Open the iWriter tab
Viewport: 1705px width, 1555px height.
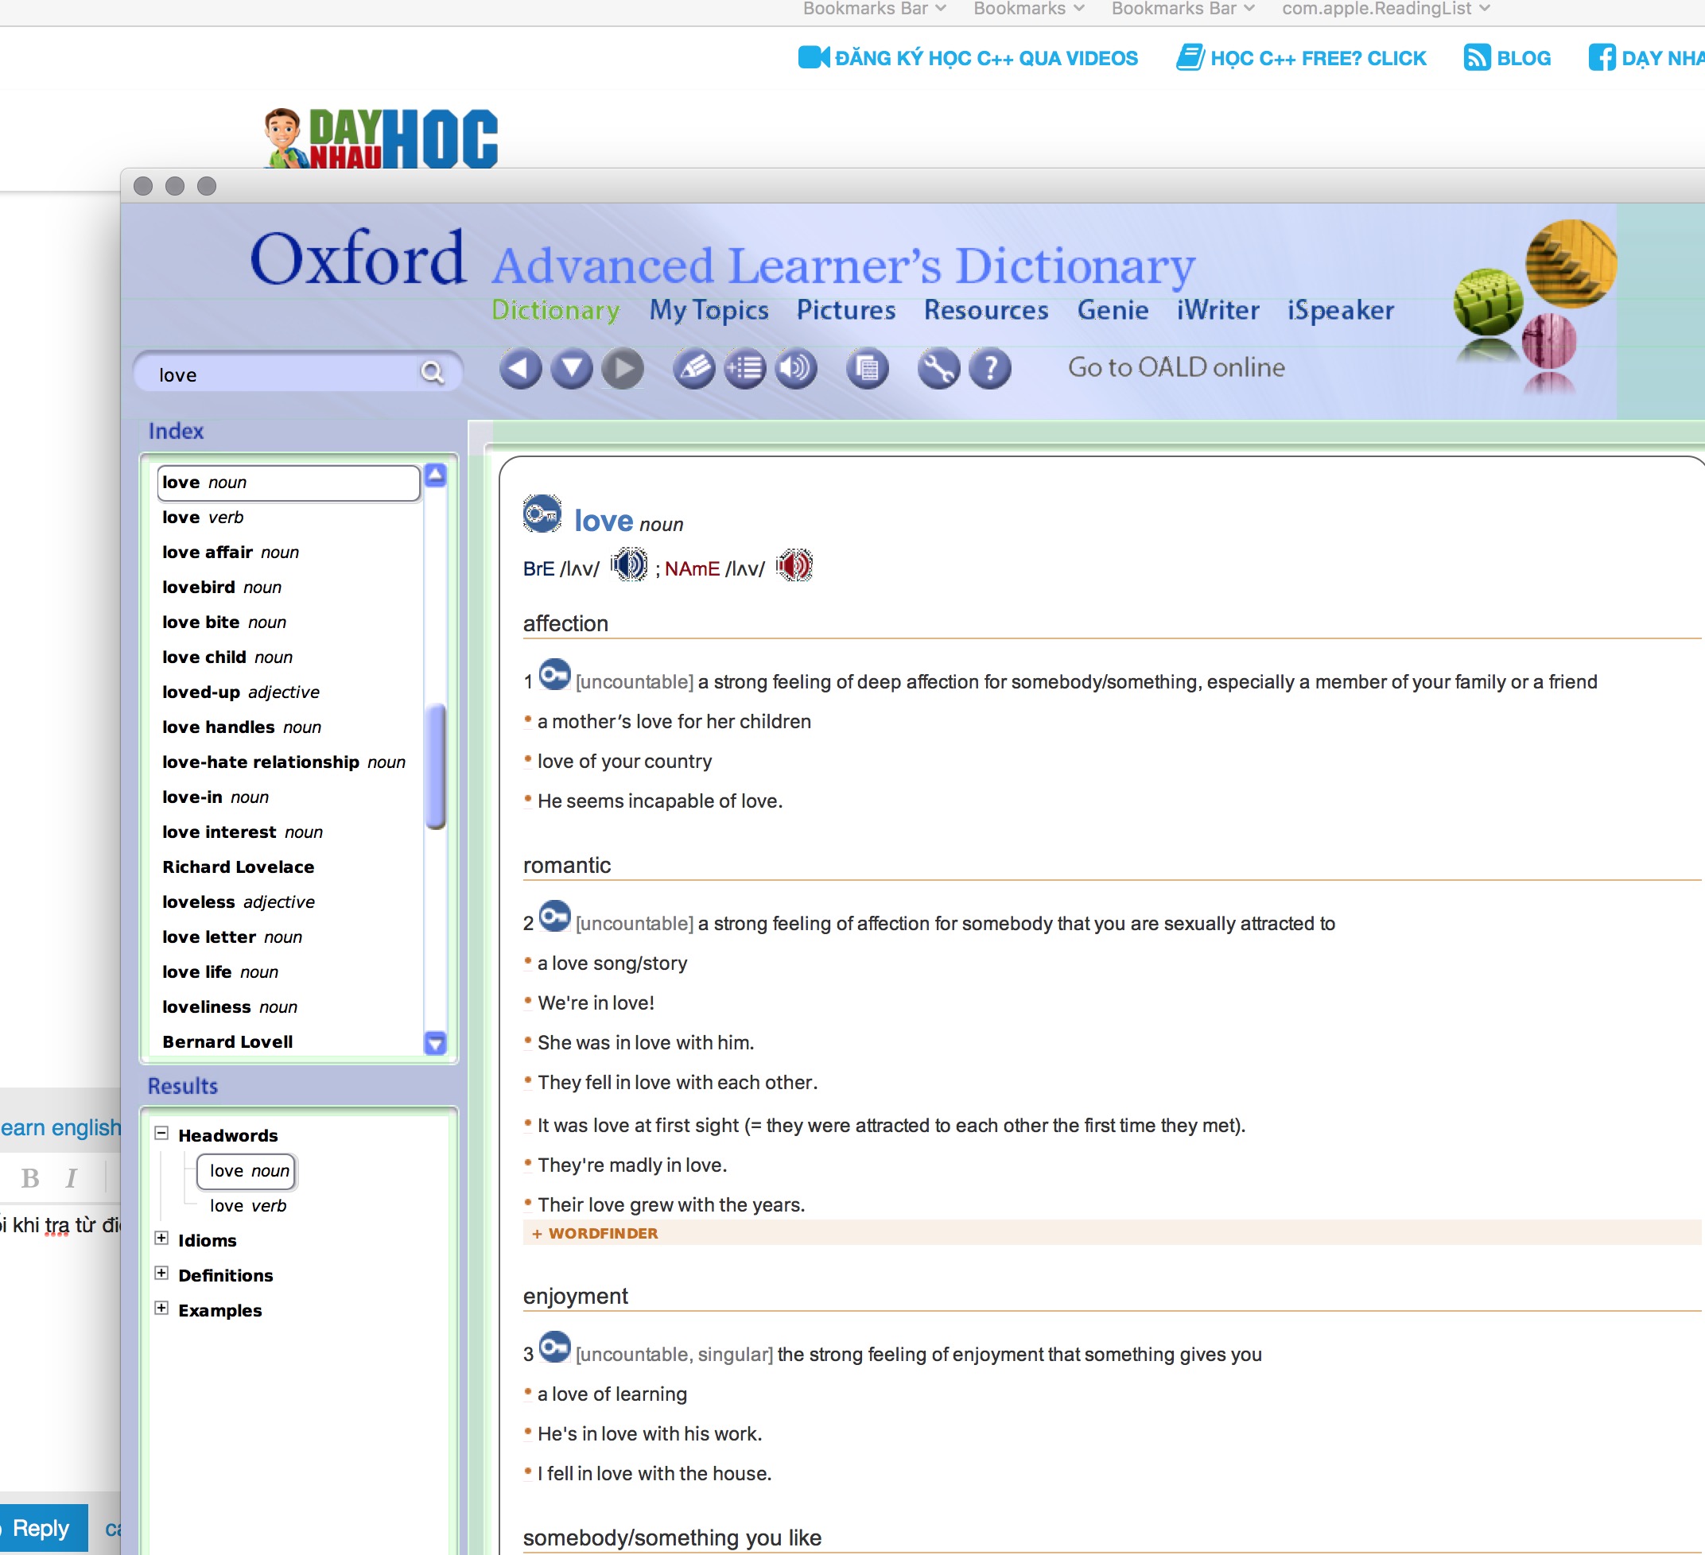point(1218,310)
